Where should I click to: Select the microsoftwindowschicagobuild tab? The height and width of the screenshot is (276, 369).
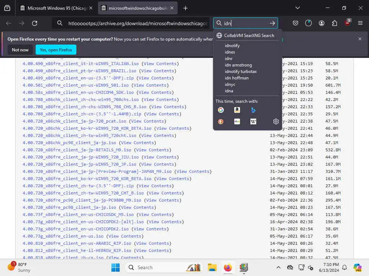point(138,8)
